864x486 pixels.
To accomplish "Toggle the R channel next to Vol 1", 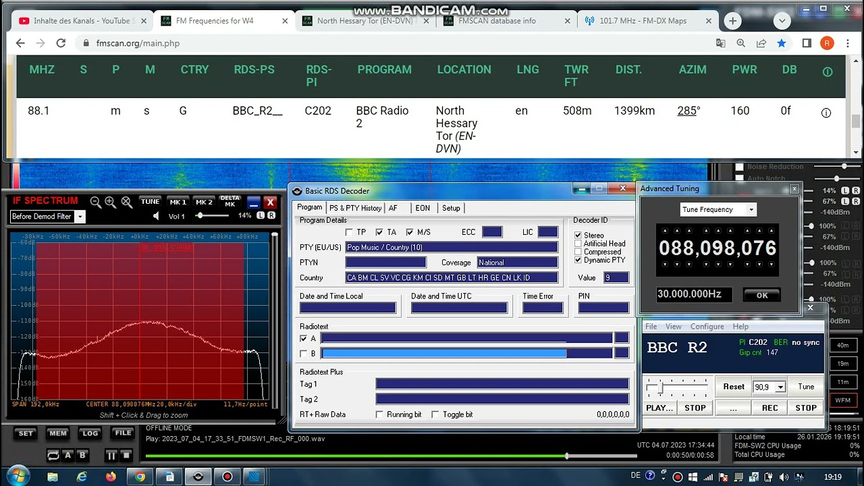I will pos(271,215).
